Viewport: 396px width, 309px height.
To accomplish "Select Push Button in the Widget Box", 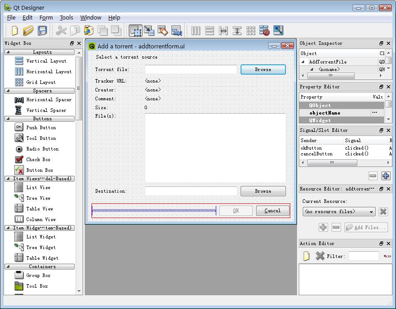I will (36, 127).
